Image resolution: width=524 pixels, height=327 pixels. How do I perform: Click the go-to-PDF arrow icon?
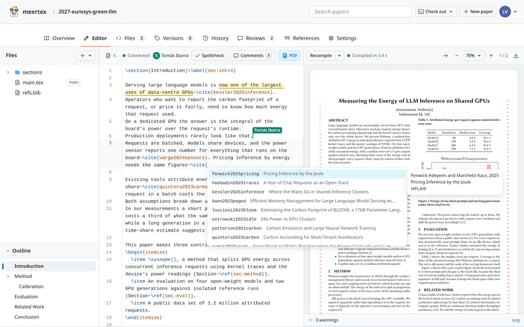[445, 56]
